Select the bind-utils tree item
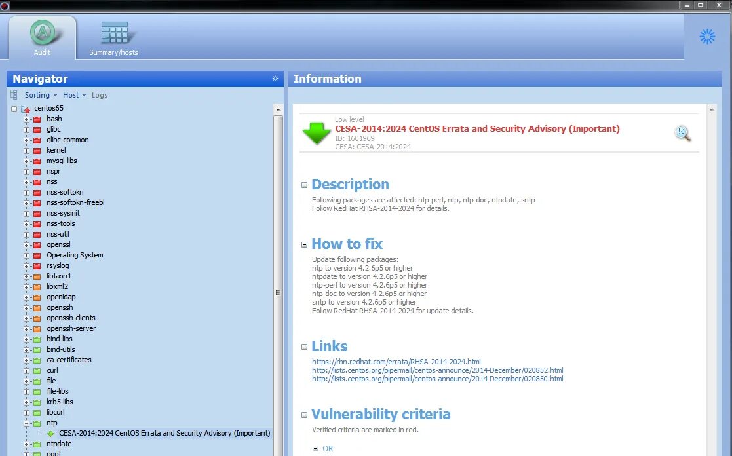Image resolution: width=732 pixels, height=456 pixels. coord(61,350)
